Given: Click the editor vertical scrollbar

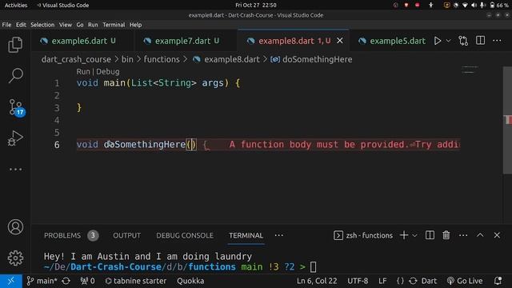Looking at the screenshot, I should point(508,120).
